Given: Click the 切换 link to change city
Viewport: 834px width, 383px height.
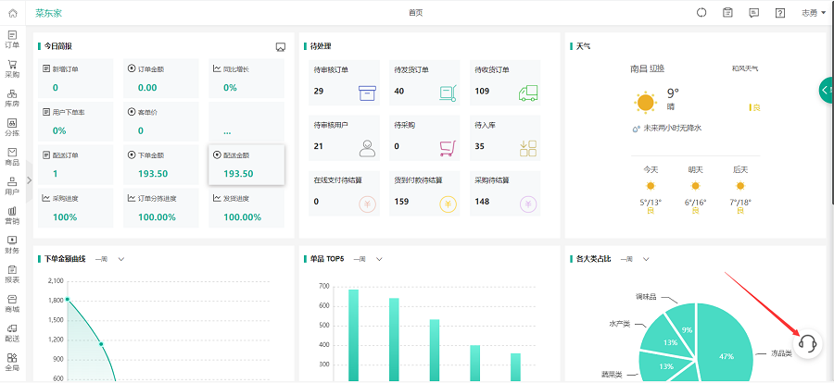Looking at the screenshot, I should coord(657,68).
